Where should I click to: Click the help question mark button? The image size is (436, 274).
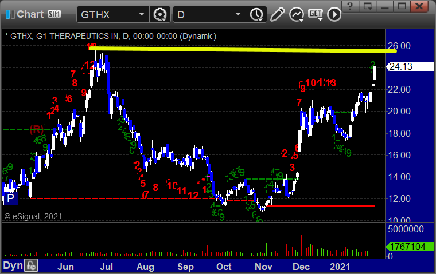[350, 6]
